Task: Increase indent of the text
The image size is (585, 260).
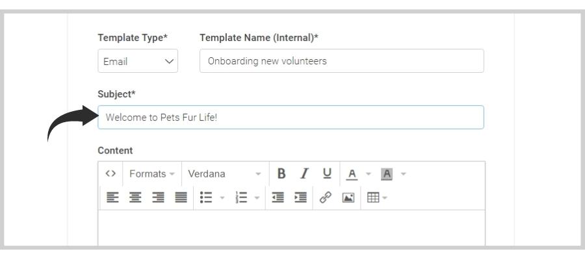Action: click(x=301, y=198)
